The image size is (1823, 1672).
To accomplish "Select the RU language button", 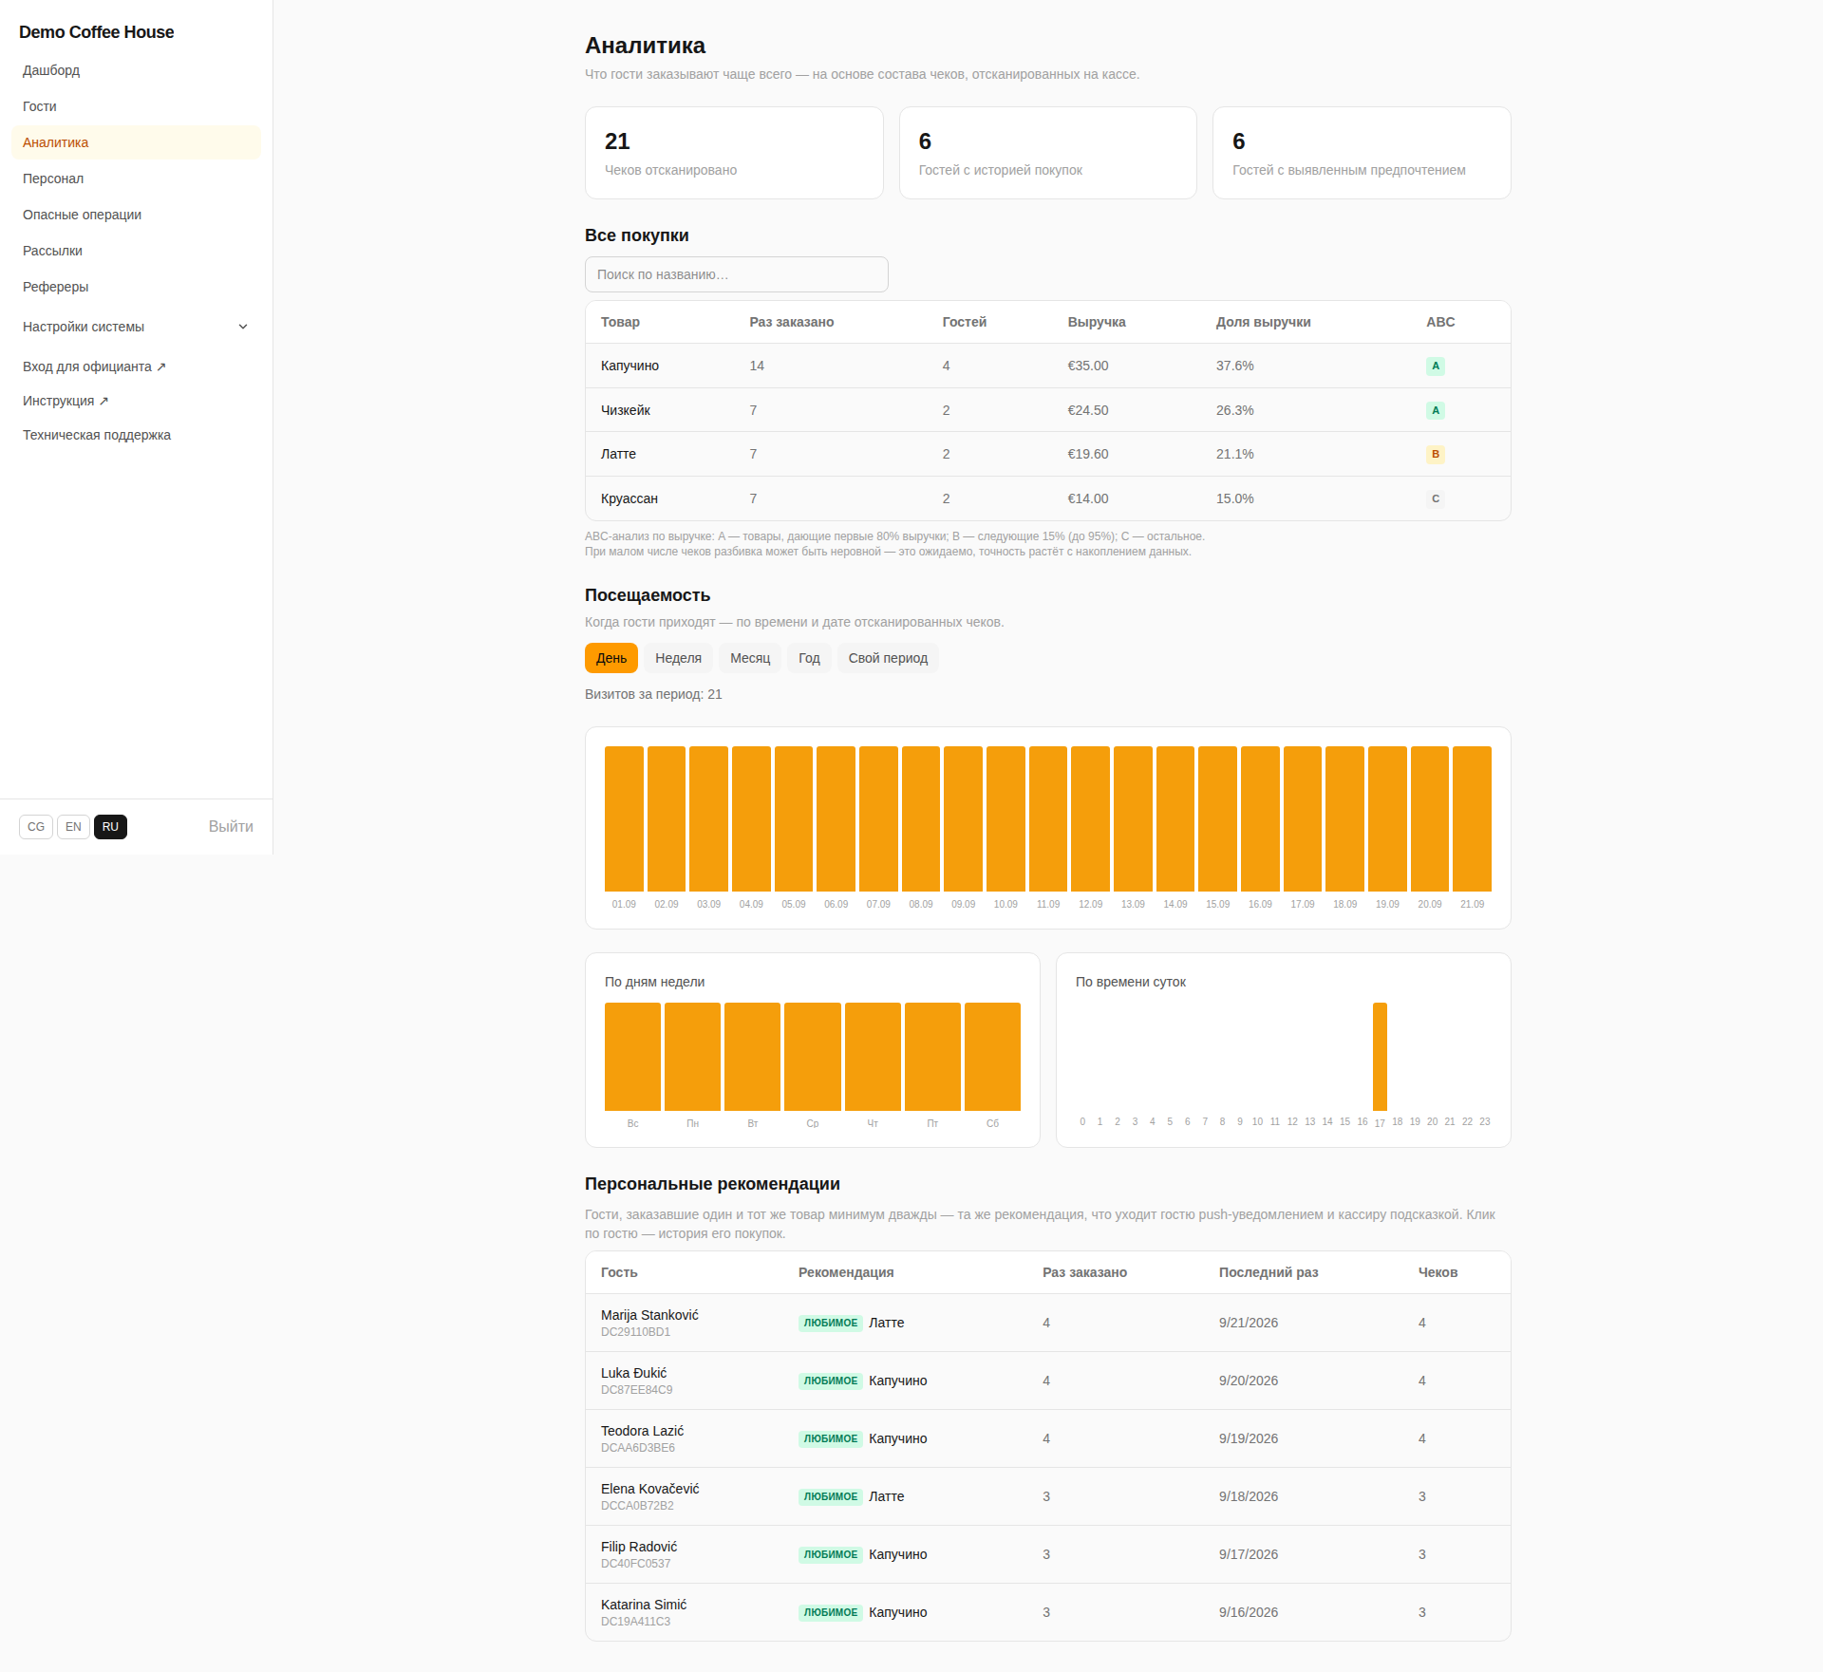I will pos(110,827).
